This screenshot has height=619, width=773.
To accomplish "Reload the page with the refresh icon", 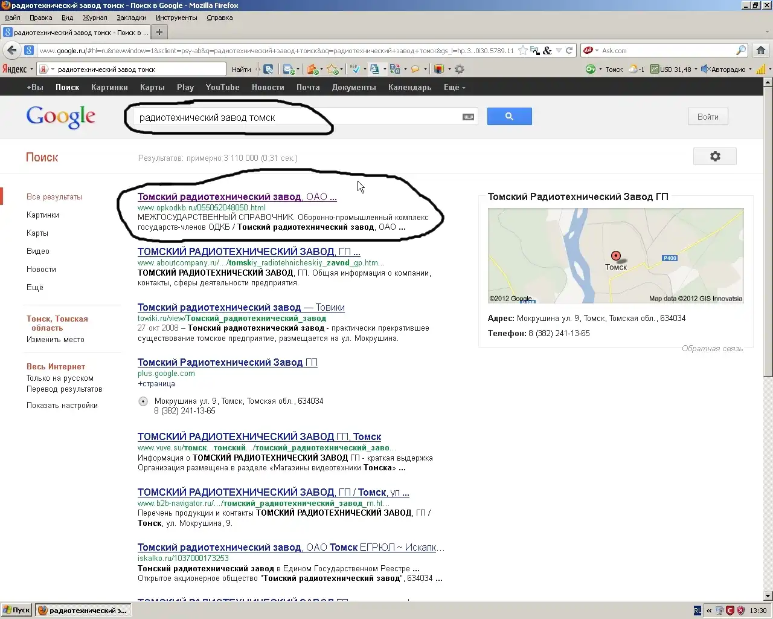I will pyautogui.click(x=569, y=51).
